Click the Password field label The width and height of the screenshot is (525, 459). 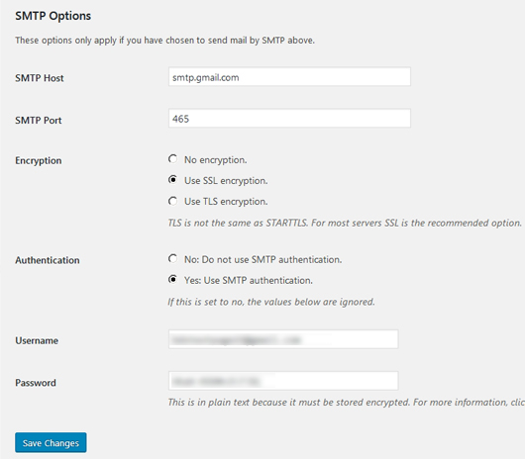pyautogui.click(x=36, y=383)
